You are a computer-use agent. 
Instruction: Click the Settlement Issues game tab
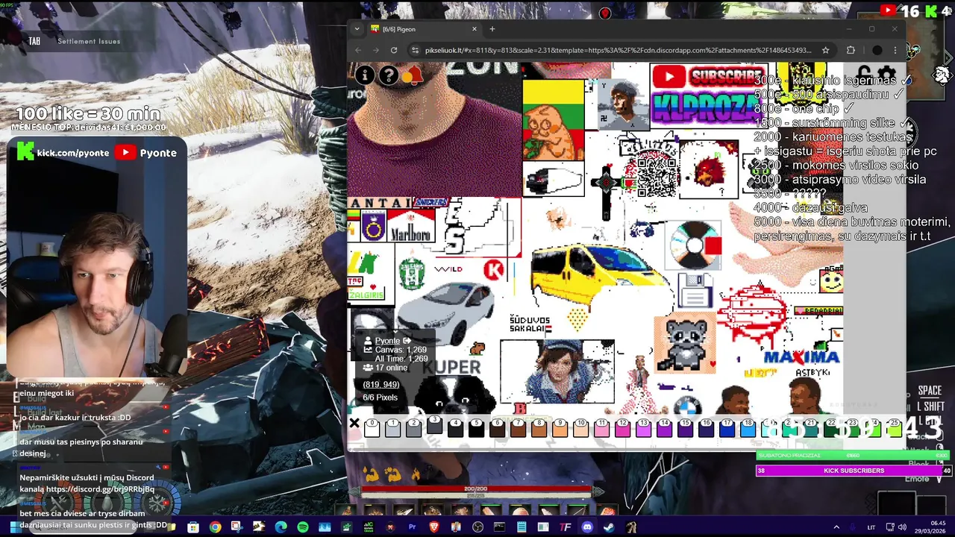(89, 41)
